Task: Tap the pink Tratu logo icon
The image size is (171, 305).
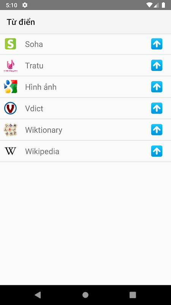Action: coord(10,66)
